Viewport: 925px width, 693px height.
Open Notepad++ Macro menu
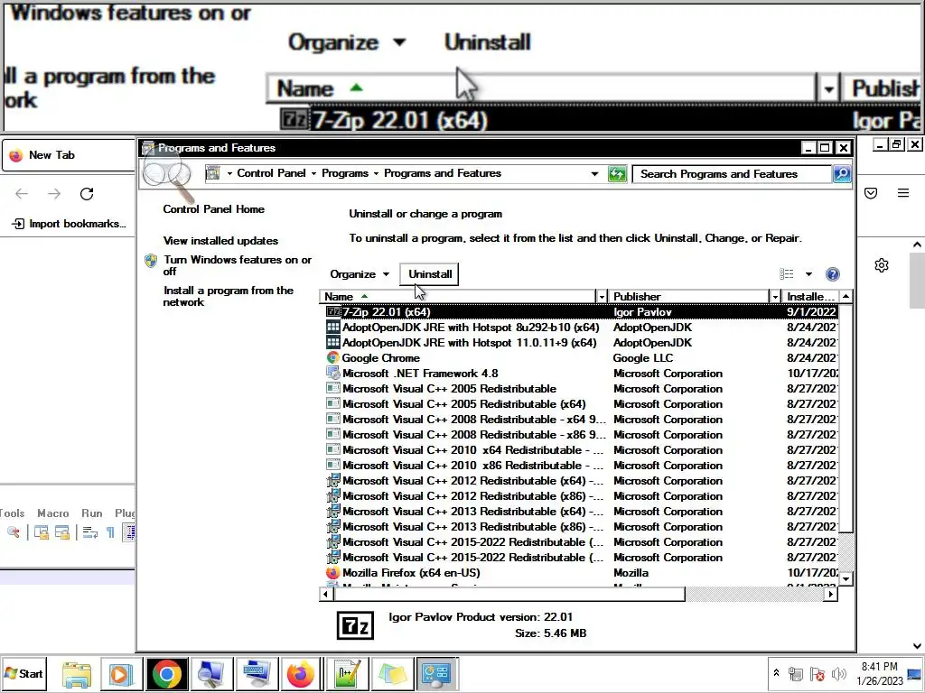(53, 513)
